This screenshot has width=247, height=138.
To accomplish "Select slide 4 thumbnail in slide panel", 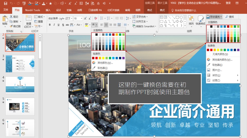I will coord(20,85).
